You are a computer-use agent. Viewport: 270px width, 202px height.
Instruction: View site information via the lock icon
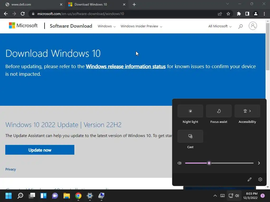[x=33, y=14]
